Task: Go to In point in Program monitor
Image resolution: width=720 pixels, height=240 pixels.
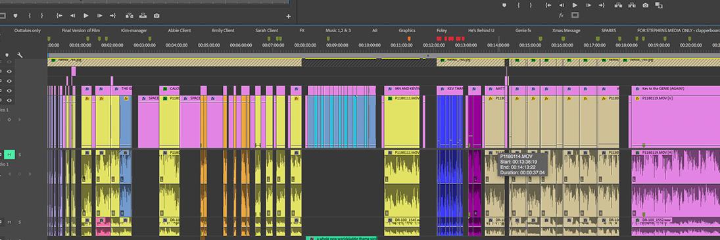Action: [x=548, y=5]
